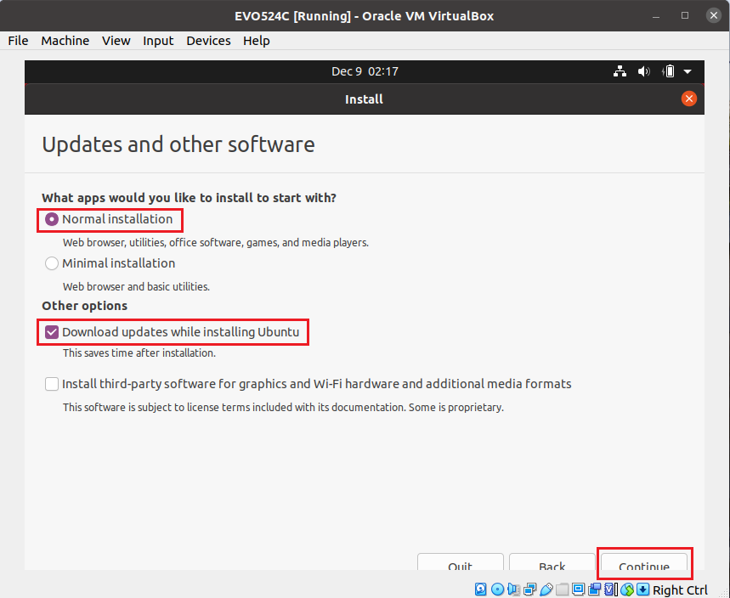The height and width of the screenshot is (598, 730).
Task: Click the network adapters icon in VirtualBox status bar
Action: [x=529, y=590]
